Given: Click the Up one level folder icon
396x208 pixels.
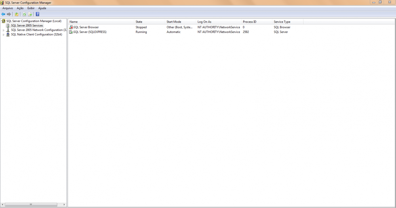Looking at the screenshot, I should [x=17, y=14].
